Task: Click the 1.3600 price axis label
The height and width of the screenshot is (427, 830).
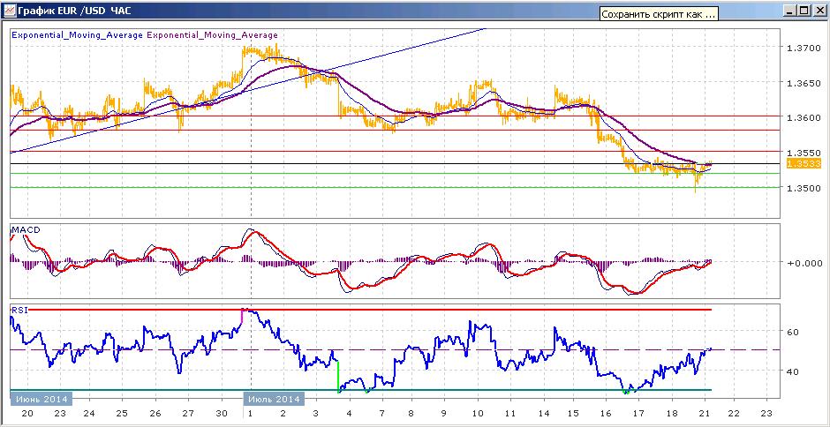Action: coord(803,118)
